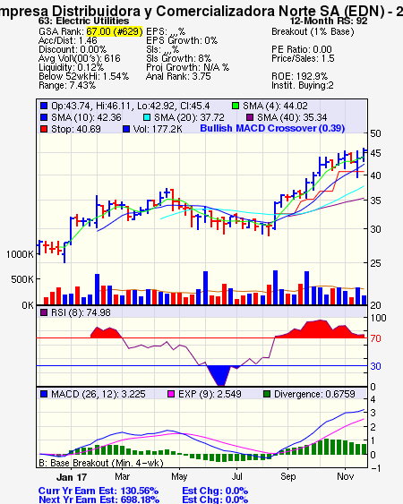Click the Price/Sales: 1.5 text
Screen dimensions: 403x504
pos(303,58)
